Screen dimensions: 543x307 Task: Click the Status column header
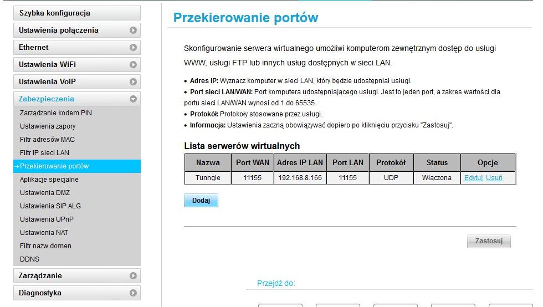click(x=437, y=162)
